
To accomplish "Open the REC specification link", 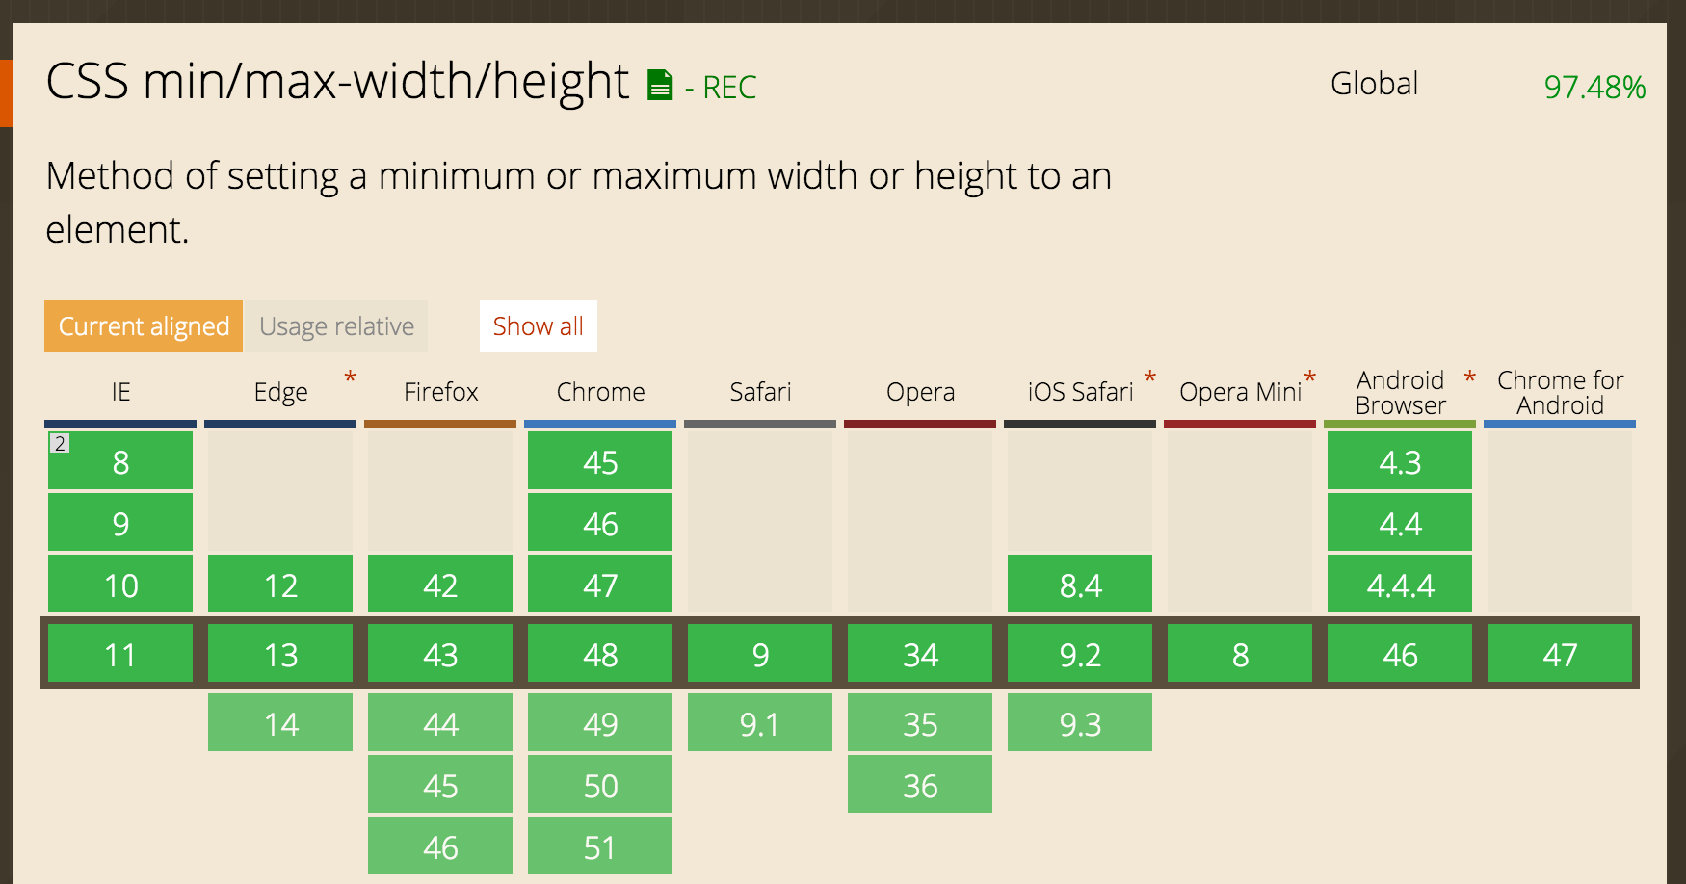I will (x=729, y=88).
